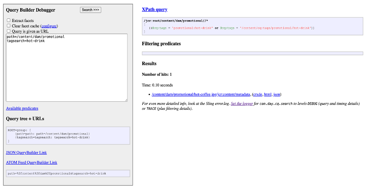Open the hot-coffee.jpg metadata result link

click(201, 94)
